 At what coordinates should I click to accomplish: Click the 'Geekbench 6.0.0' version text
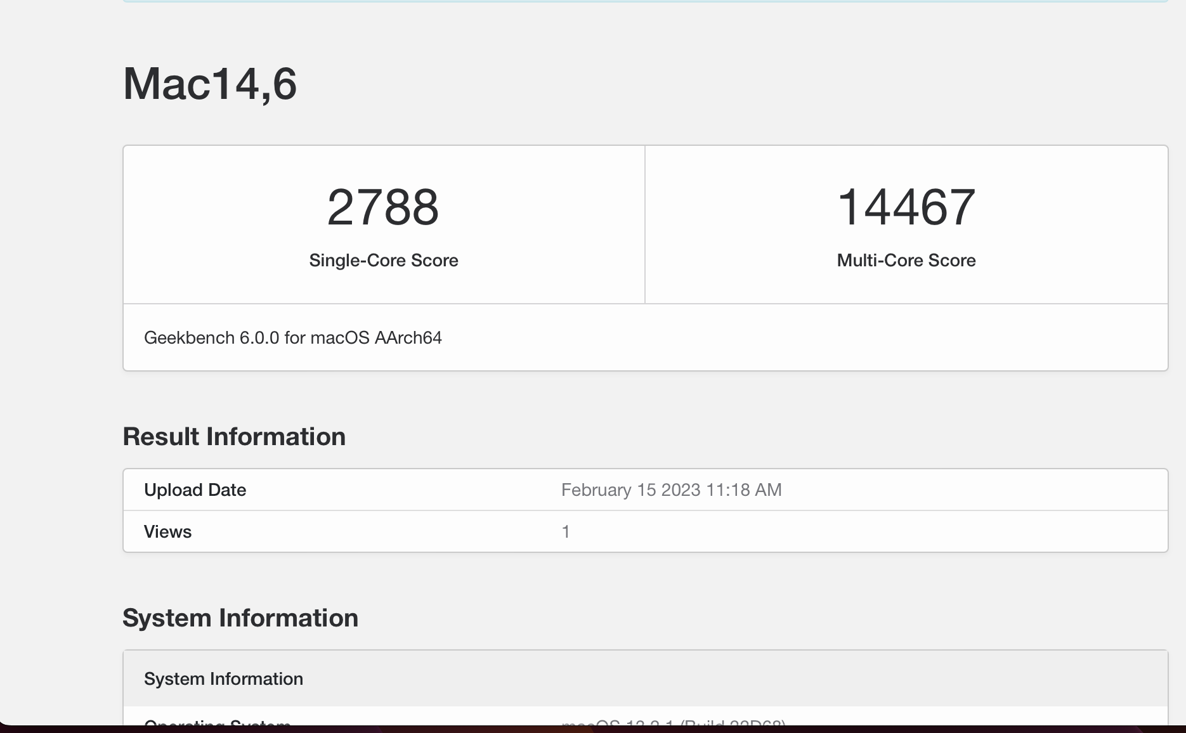click(211, 338)
